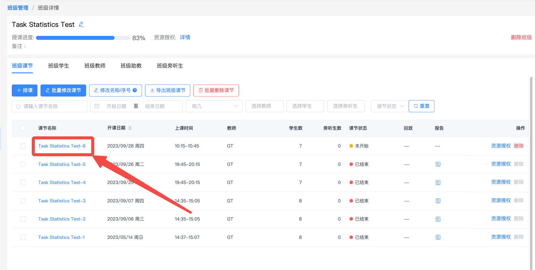Image resolution: width=535 pixels, height=270 pixels.
Task: Toggle the select-all checkbox in table header
Action: (23, 128)
